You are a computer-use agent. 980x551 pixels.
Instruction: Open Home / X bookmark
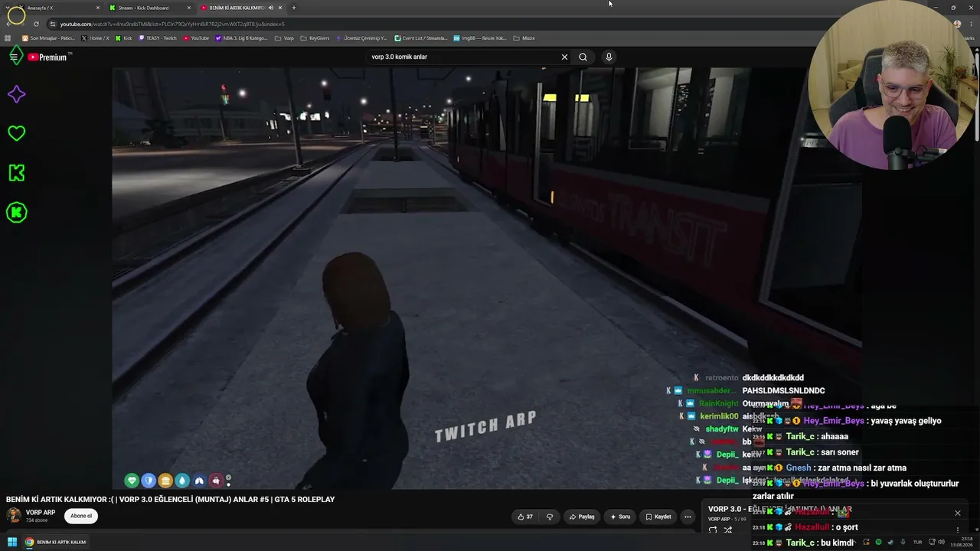pos(96,38)
